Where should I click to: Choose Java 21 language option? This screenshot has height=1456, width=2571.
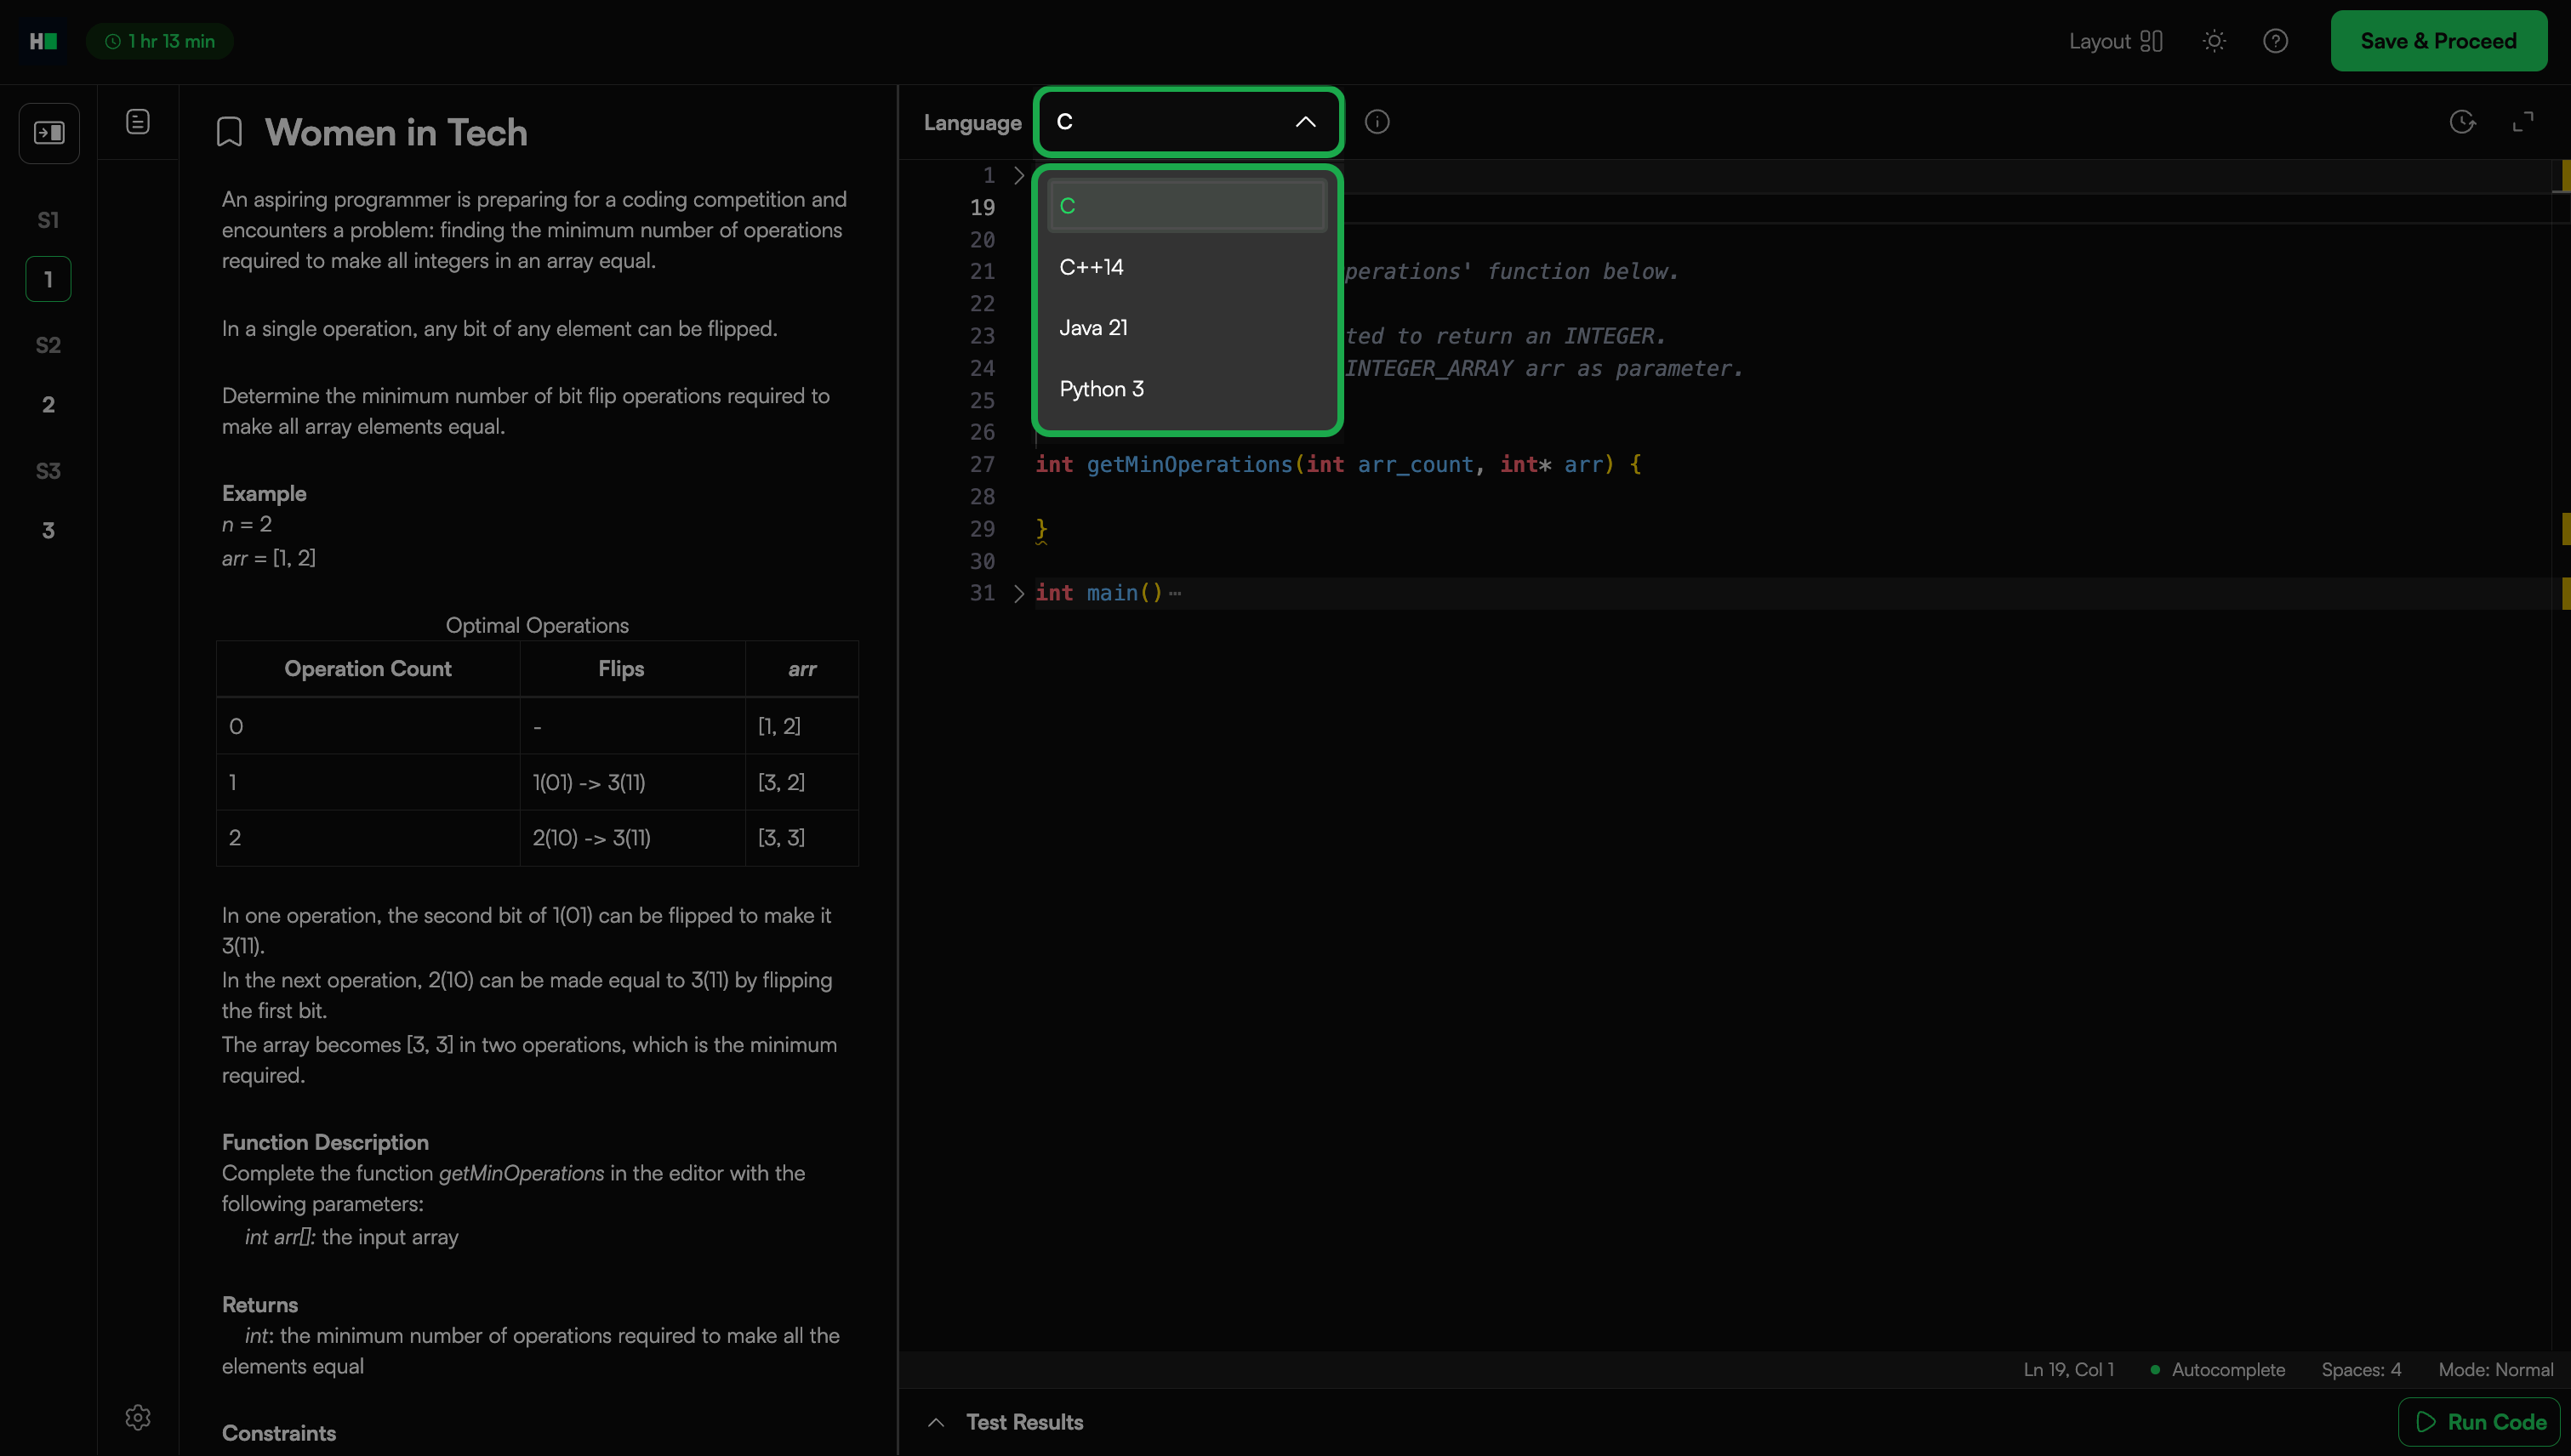tap(1093, 328)
